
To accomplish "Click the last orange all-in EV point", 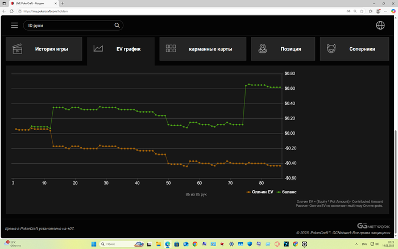I will (280, 166).
